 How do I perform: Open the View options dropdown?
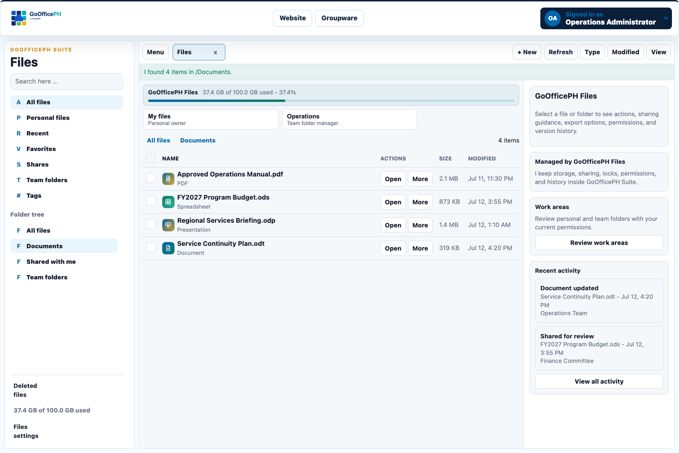point(659,52)
